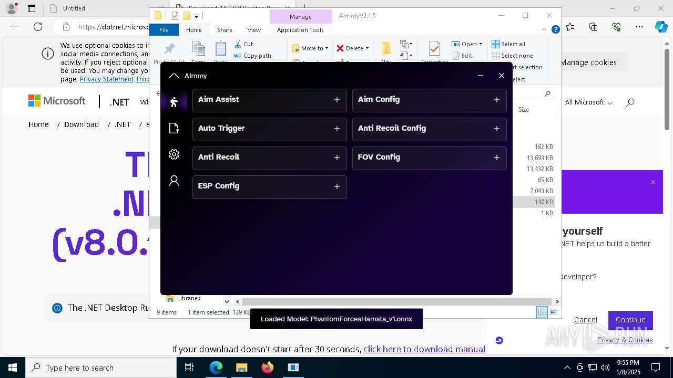Open the All Microsoft dropdown
Image resolution: width=673 pixels, height=378 pixels.
coord(588,102)
